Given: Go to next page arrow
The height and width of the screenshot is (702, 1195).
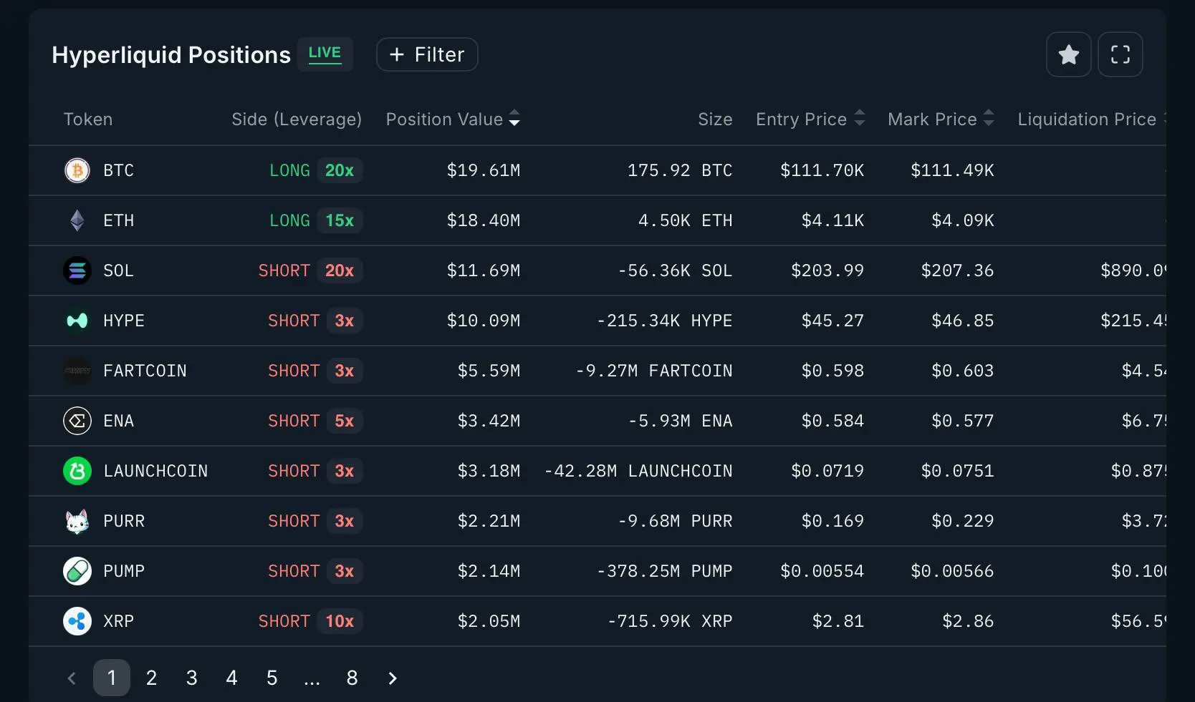Looking at the screenshot, I should coord(392,678).
